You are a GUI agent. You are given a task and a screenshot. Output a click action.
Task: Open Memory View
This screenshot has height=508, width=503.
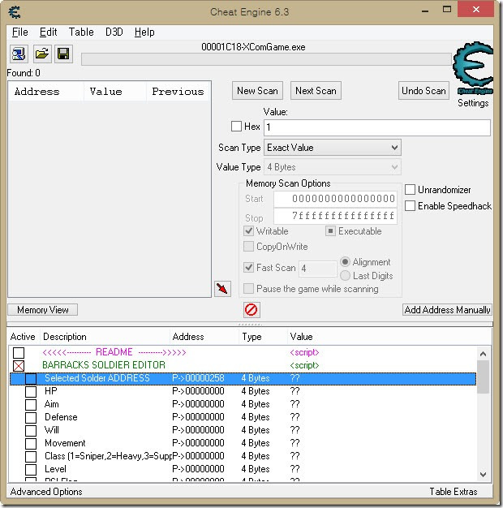[43, 310]
